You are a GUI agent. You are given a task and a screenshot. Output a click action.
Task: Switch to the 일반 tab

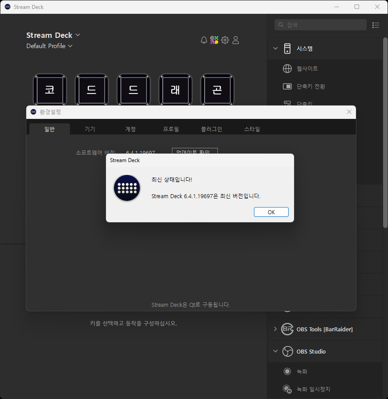pyautogui.click(x=49, y=129)
